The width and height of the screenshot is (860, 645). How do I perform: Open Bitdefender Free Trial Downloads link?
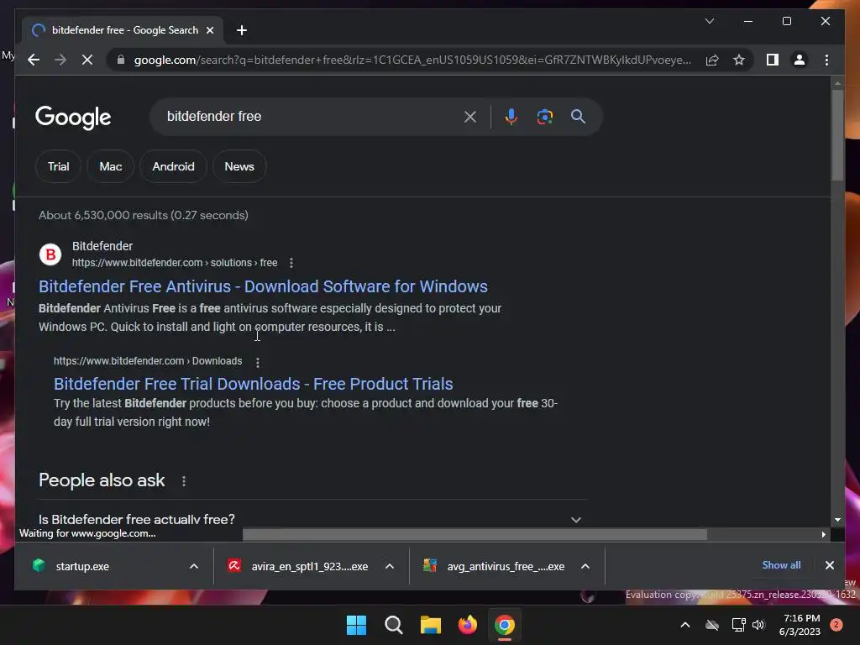click(254, 384)
